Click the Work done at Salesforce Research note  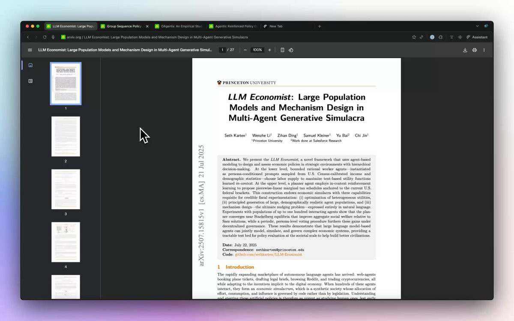[x=316, y=141]
